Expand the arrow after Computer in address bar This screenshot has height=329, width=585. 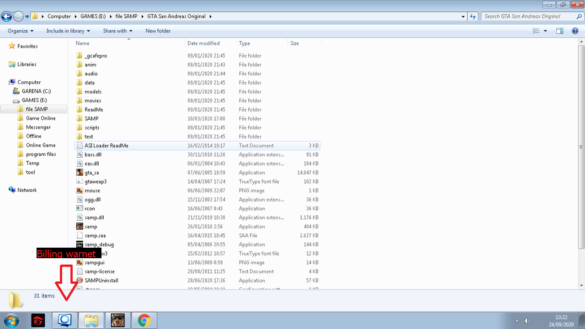(x=75, y=16)
